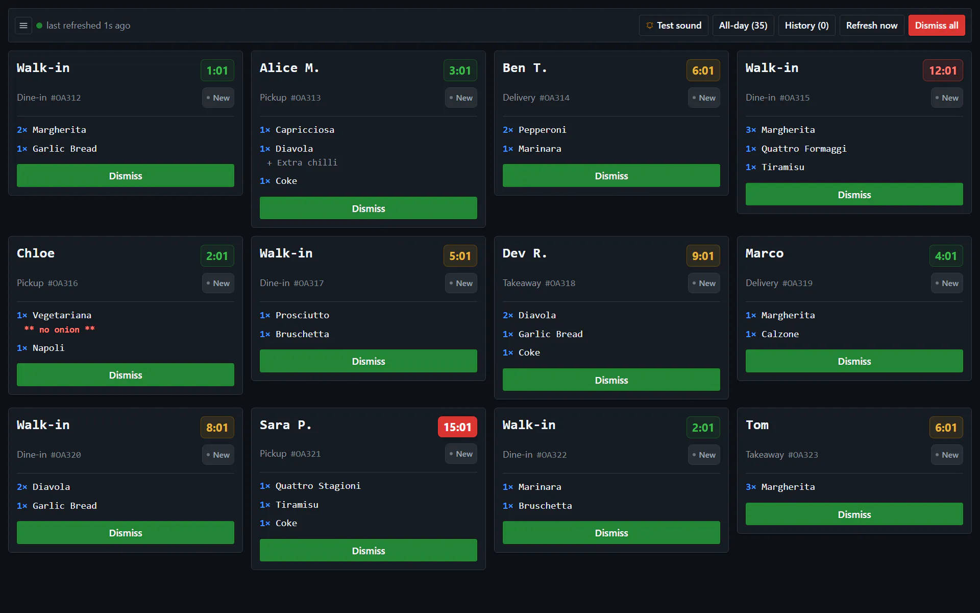The height and width of the screenshot is (613, 980).
Task: Click order number #OA321
Action: click(306, 454)
